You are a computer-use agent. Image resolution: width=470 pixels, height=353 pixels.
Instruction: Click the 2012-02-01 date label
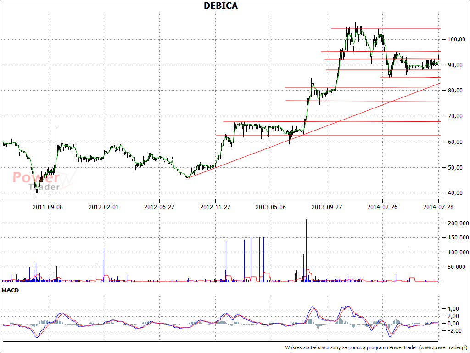(104, 207)
